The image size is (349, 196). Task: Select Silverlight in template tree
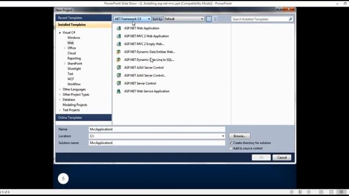[74, 69]
